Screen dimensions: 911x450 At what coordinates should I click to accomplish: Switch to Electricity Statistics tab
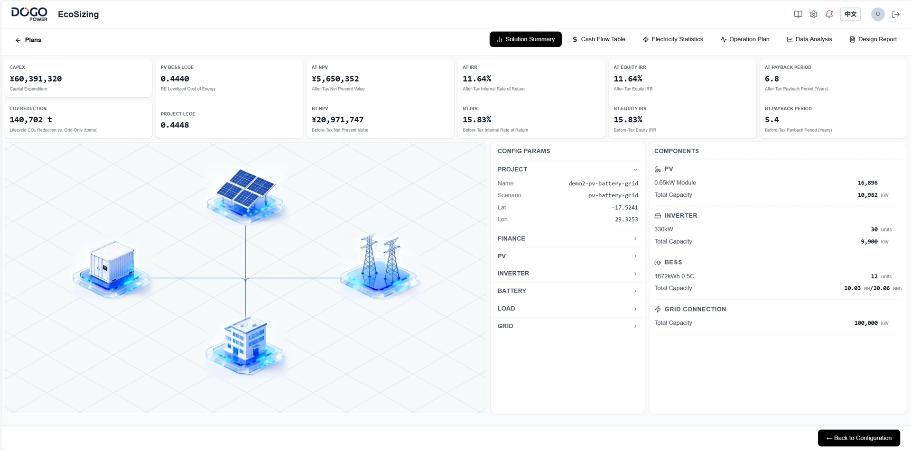(673, 39)
